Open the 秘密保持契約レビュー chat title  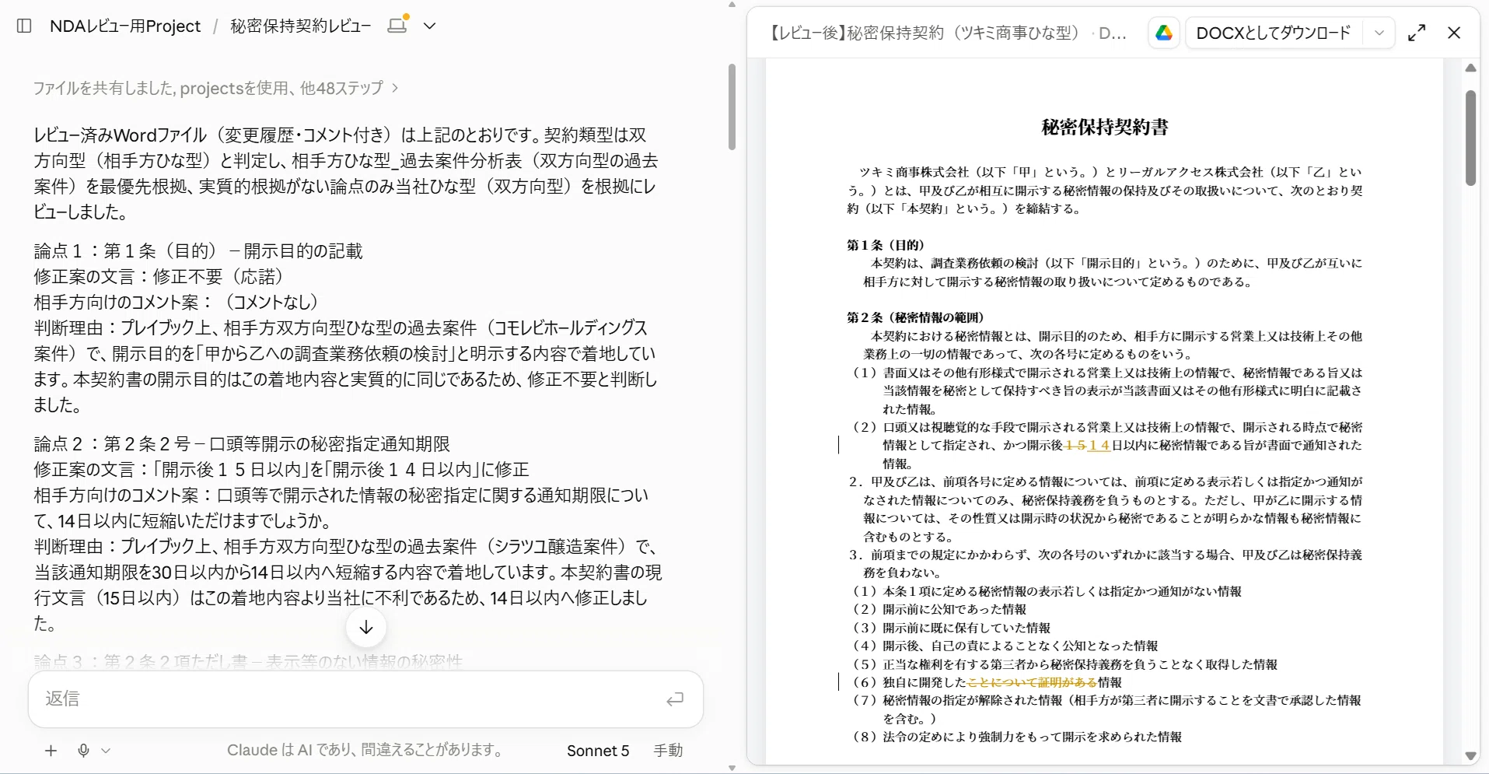coord(300,26)
